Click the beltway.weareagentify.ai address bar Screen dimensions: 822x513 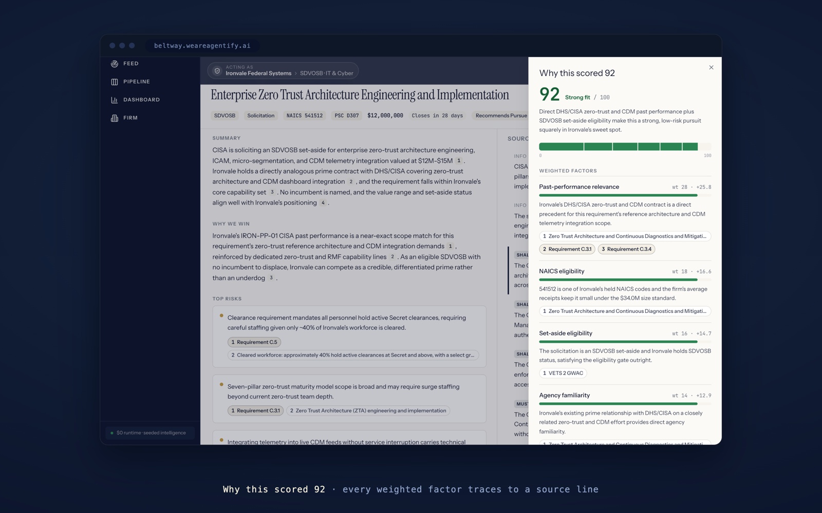202,46
